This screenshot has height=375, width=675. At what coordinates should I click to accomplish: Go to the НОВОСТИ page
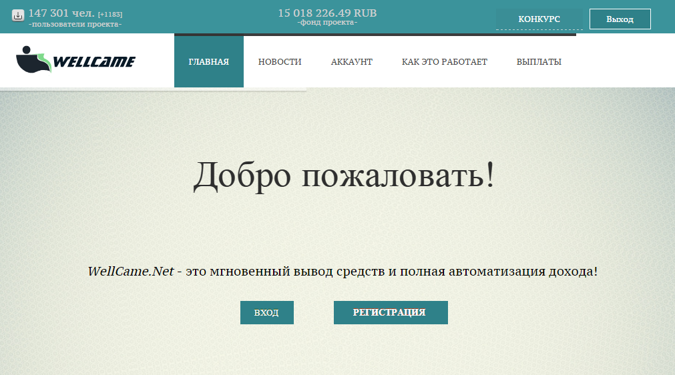280,61
